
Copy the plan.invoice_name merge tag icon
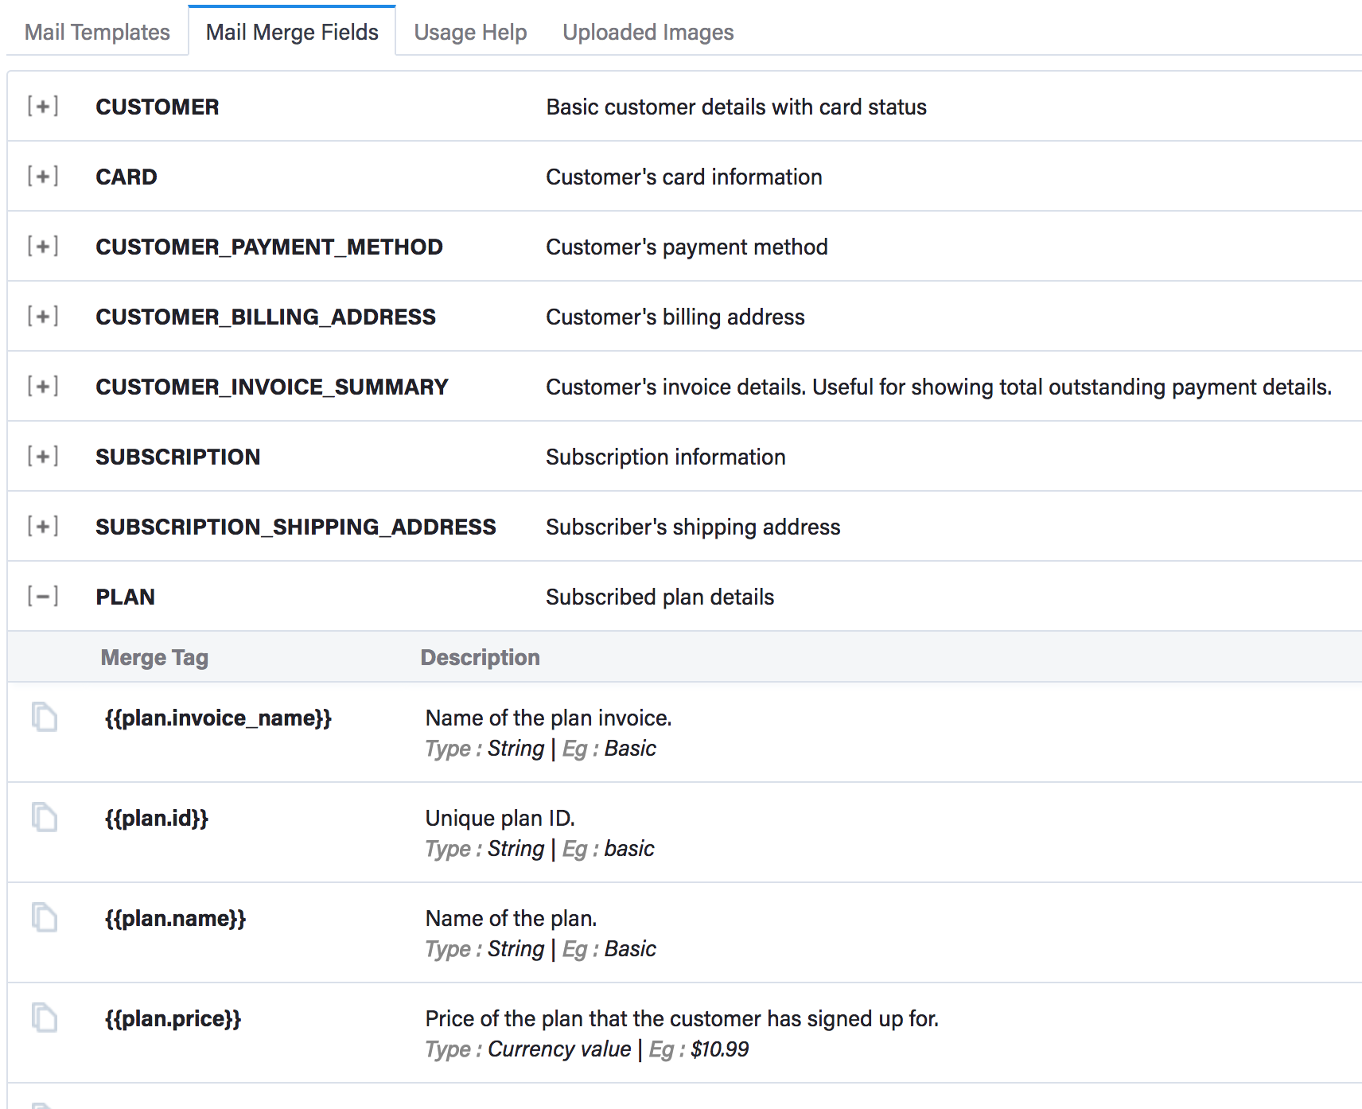click(45, 717)
